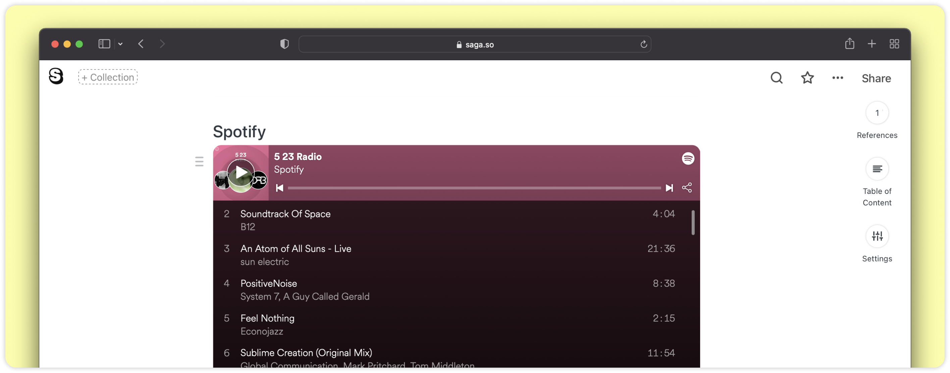
Task: Click the Spotify embed share icon
Action: [x=687, y=188]
